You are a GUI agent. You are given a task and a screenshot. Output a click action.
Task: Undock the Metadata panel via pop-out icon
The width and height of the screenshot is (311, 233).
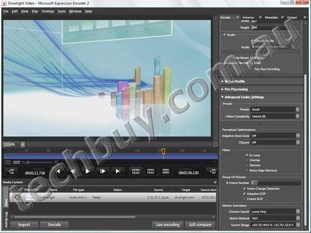click(x=282, y=18)
